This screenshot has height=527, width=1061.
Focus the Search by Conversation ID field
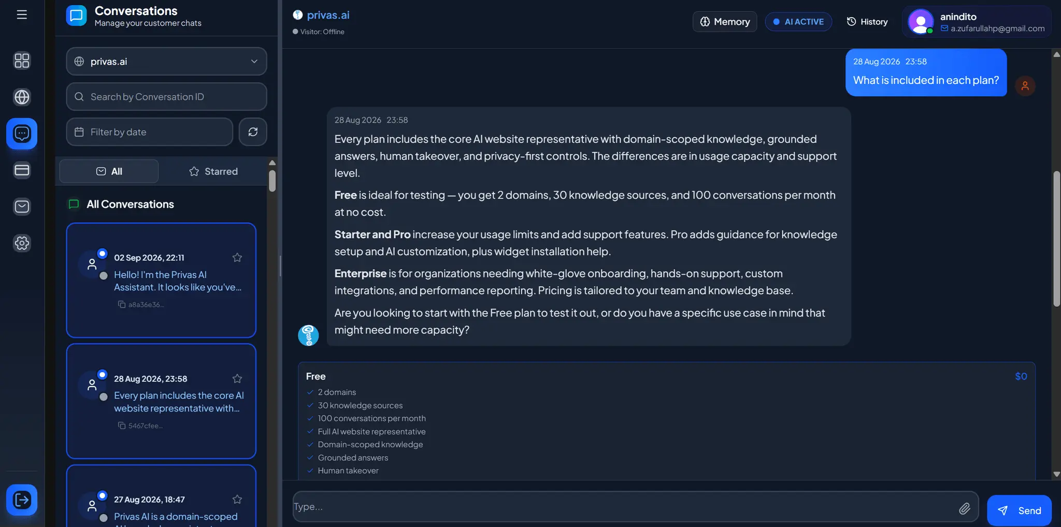point(166,97)
